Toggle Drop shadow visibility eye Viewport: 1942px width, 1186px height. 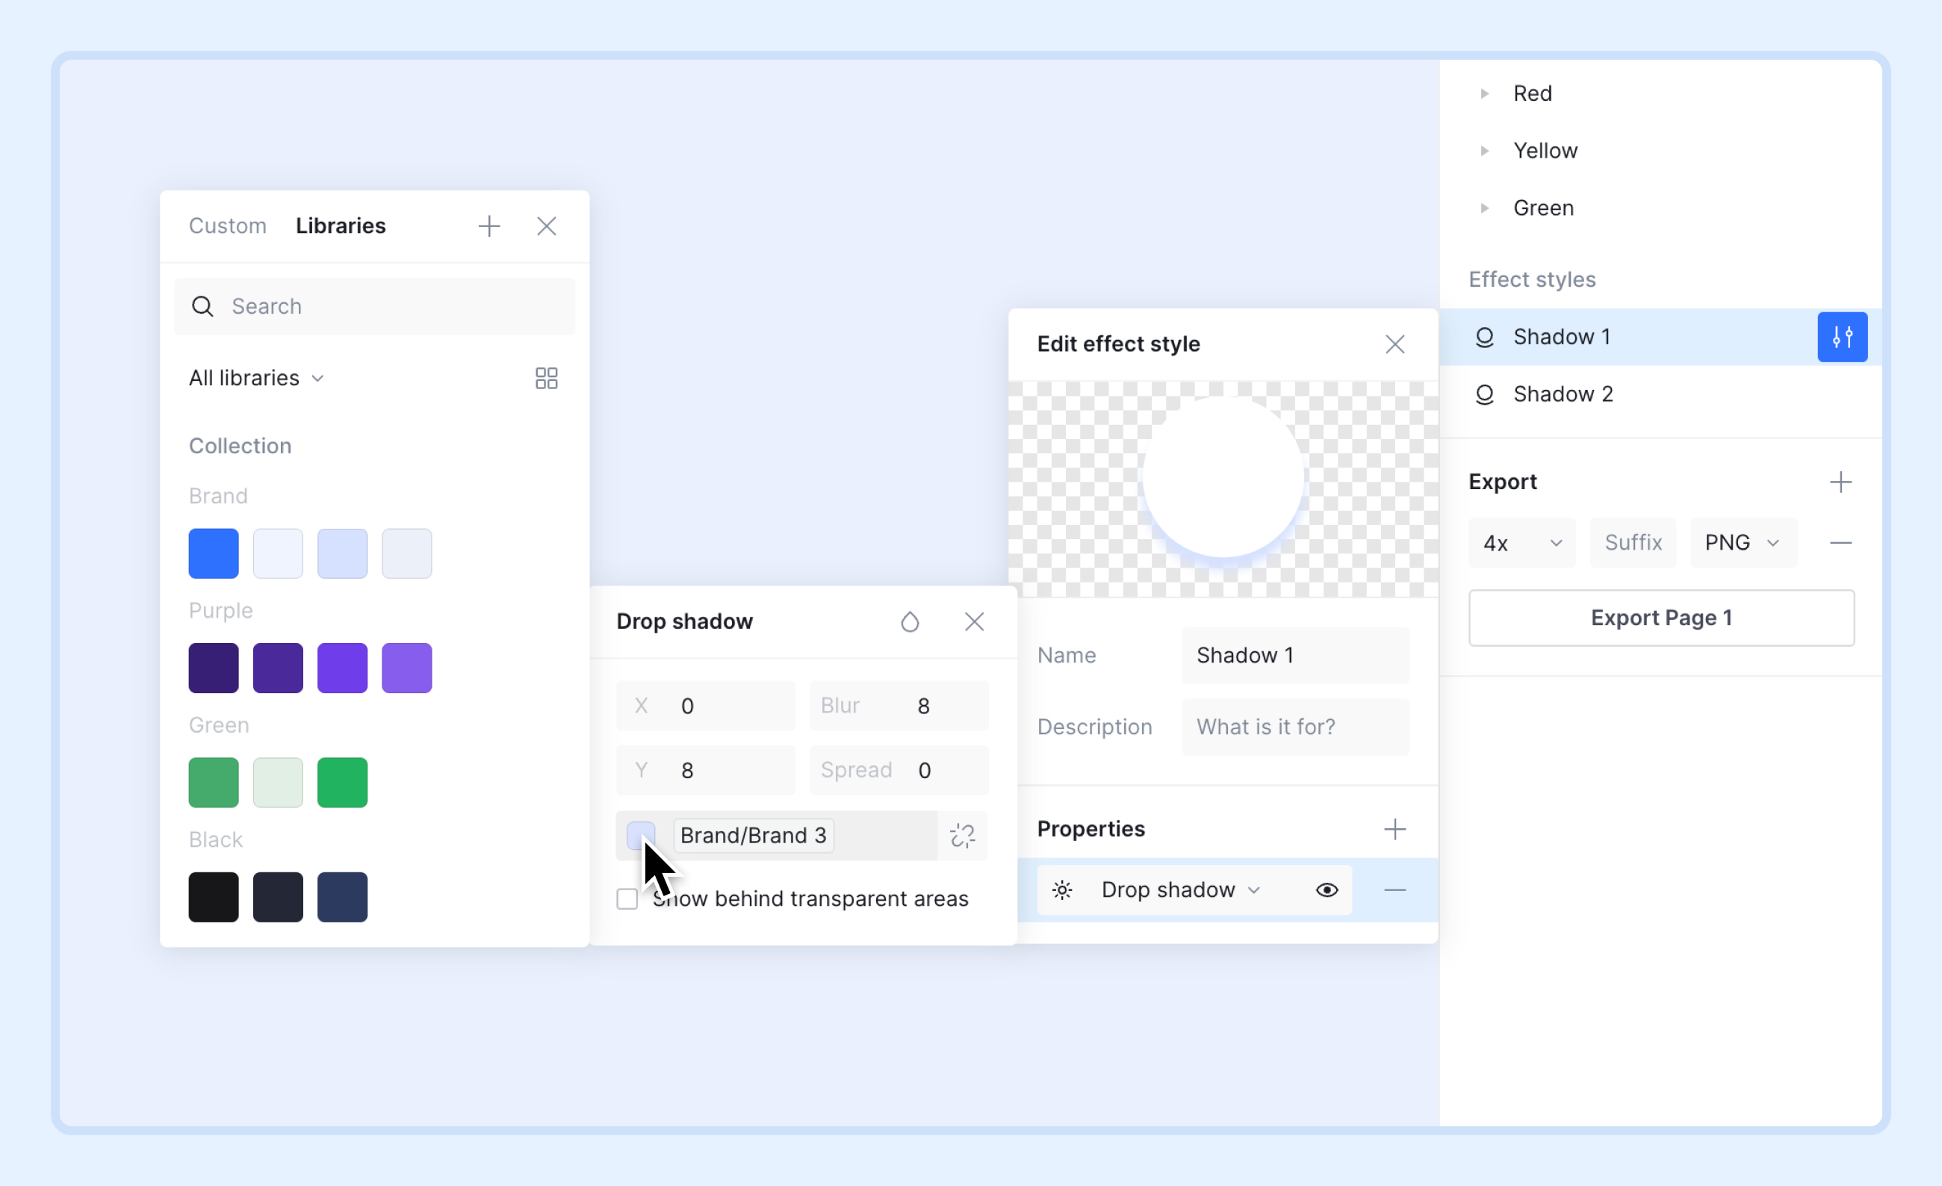[1327, 889]
